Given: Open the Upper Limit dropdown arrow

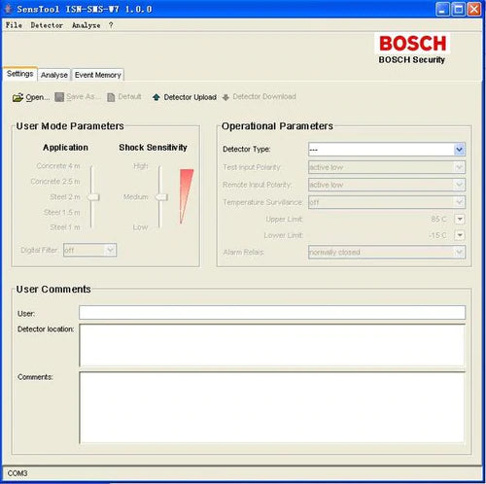Looking at the screenshot, I should coord(460,219).
